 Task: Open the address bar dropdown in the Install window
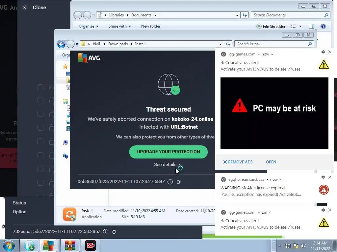(220, 44)
